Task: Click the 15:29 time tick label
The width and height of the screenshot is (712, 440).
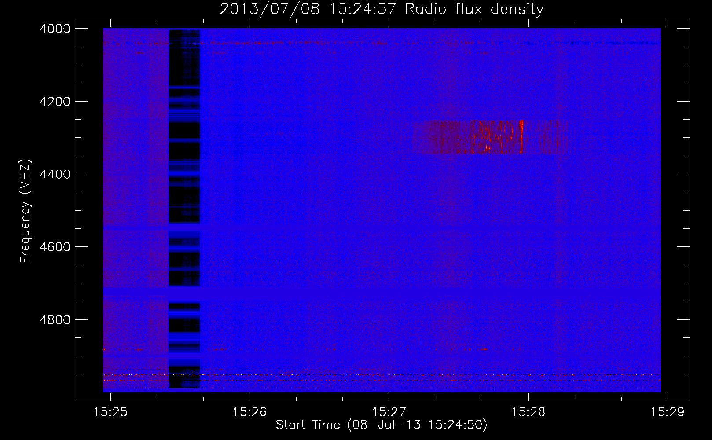Action: pos(668,412)
